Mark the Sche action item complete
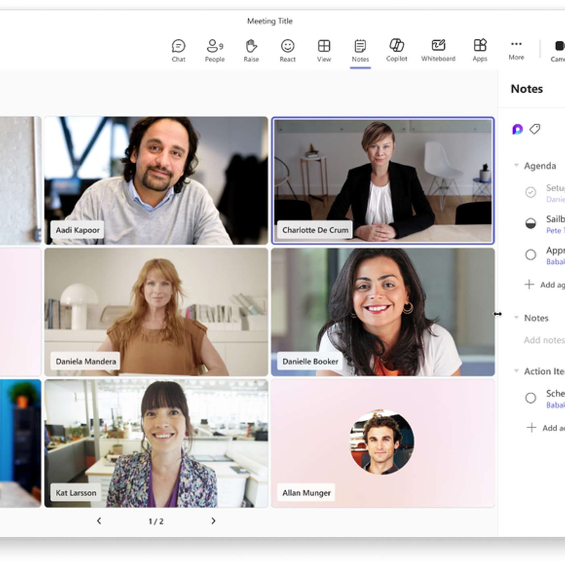 click(531, 398)
